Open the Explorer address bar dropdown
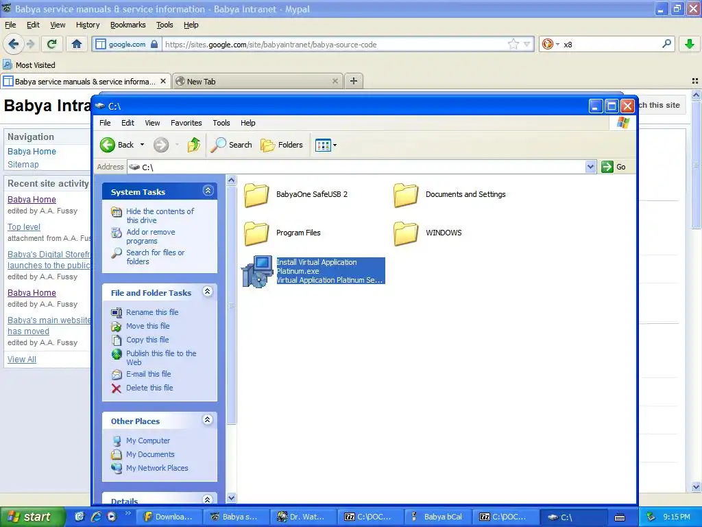Image resolution: width=702 pixels, height=527 pixels. coord(590,167)
